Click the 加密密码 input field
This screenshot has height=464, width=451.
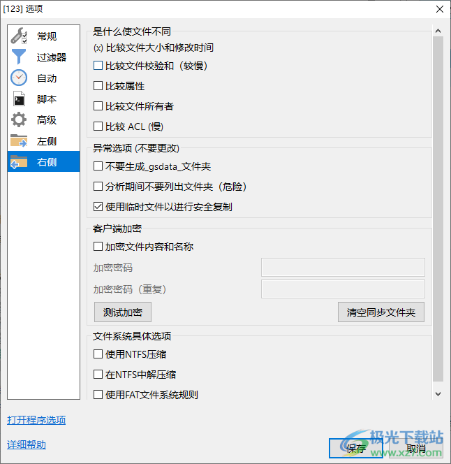343,267
